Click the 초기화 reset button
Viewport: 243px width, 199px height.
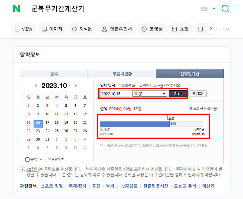(x=197, y=94)
